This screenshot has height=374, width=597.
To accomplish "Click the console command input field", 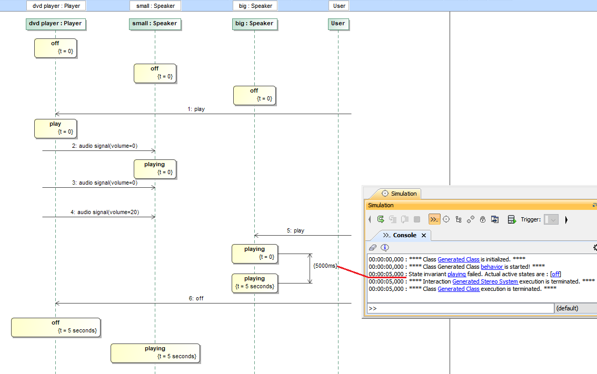I will (x=461, y=308).
